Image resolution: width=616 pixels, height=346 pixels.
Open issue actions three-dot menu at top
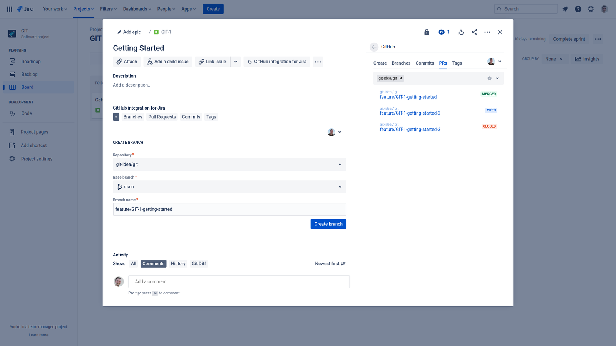[487, 32]
